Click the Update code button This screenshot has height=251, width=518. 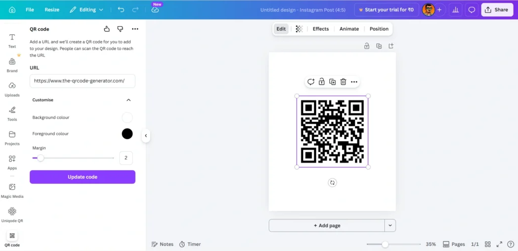[82, 177]
